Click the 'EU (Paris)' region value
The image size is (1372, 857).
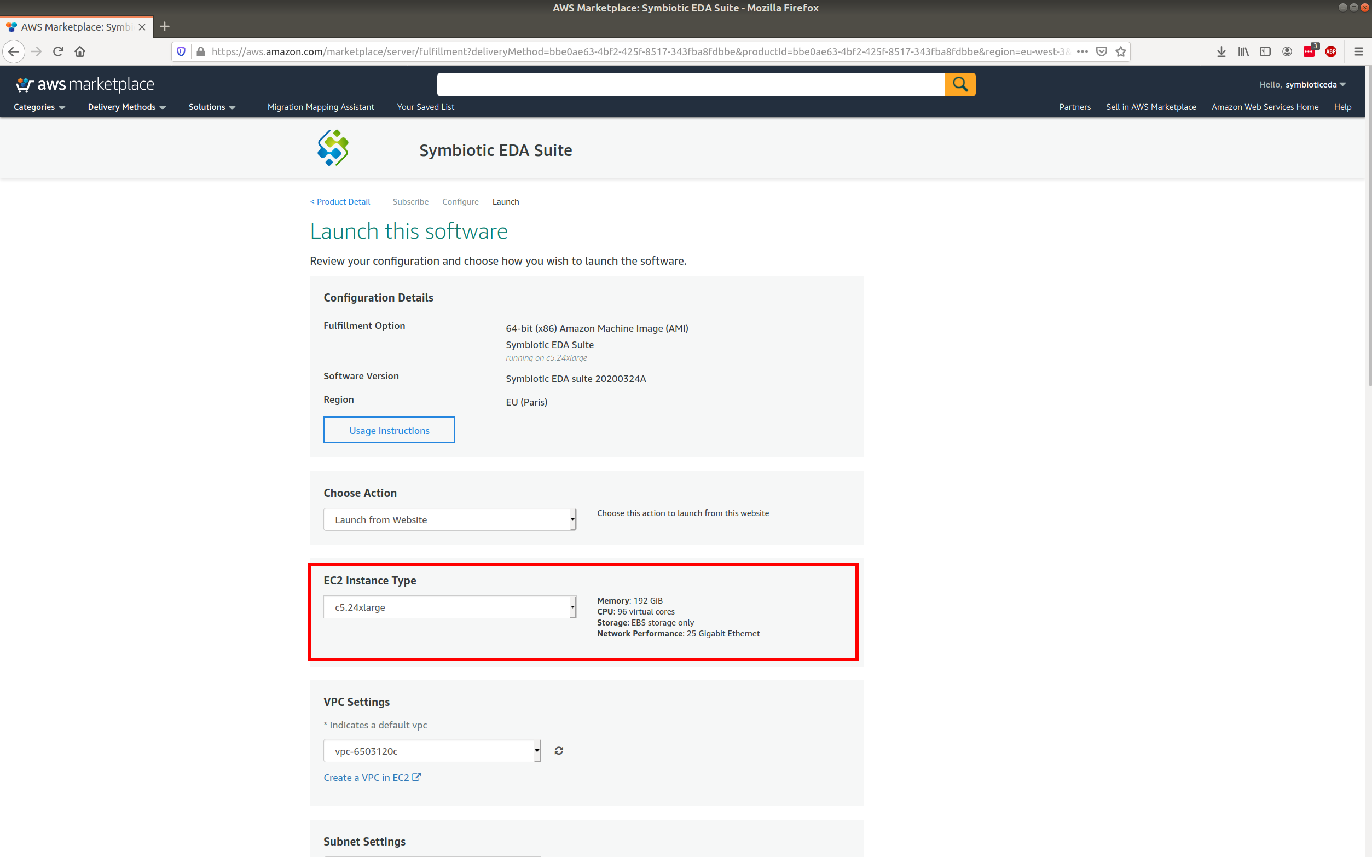pos(526,402)
